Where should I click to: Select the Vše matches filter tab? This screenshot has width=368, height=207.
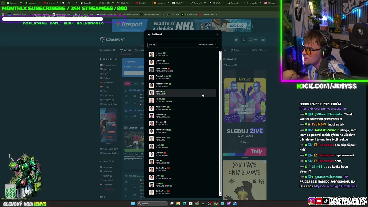(x=127, y=84)
